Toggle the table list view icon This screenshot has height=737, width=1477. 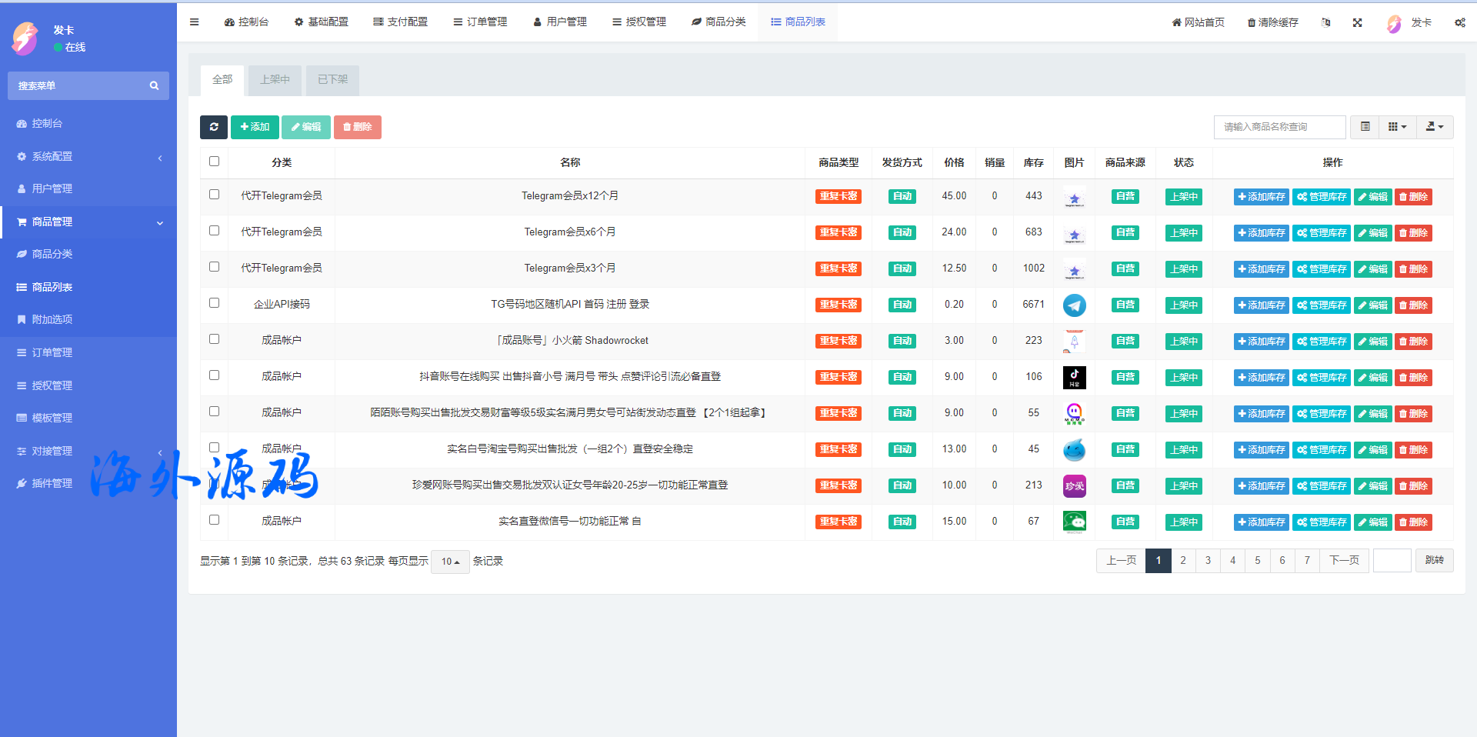click(x=1365, y=127)
